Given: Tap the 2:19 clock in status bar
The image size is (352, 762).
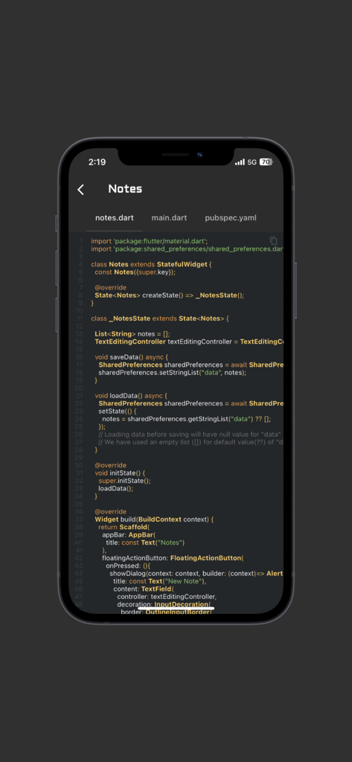Looking at the screenshot, I should (x=97, y=161).
